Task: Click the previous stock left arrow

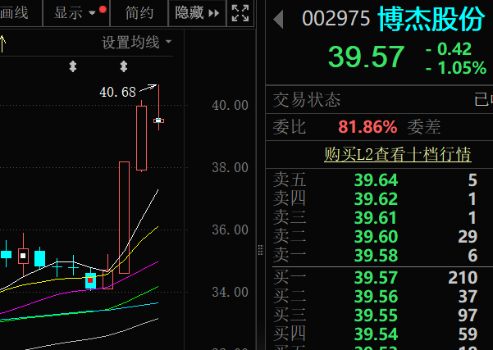Action: point(279,20)
